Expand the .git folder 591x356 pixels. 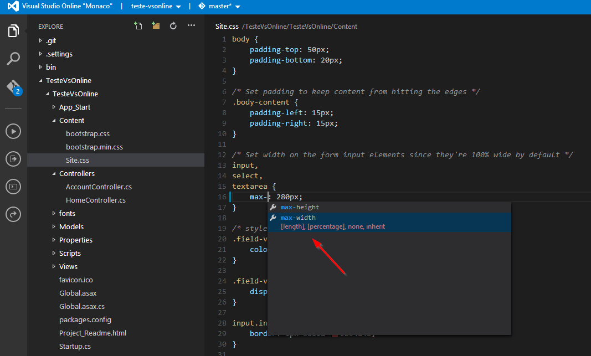pyautogui.click(x=40, y=40)
